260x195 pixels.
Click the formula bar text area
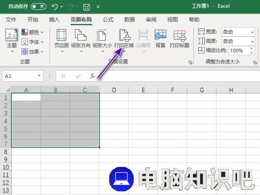point(180,76)
